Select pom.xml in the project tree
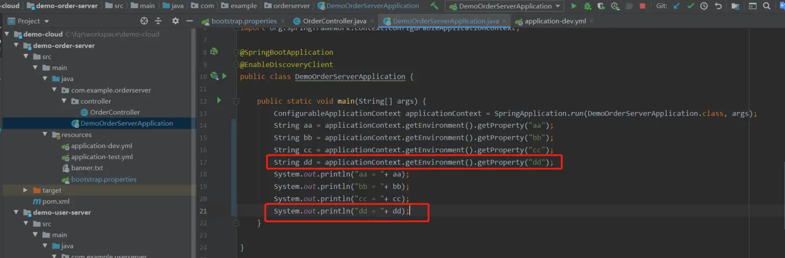The image size is (785, 258). coord(55,201)
